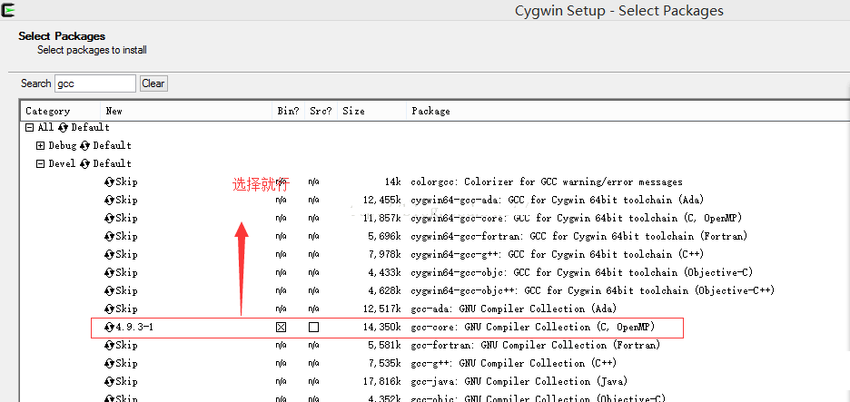Click cycle icon for cygwin64-gcc-objc++ row
This screenshot has height=402, width=850.
pos(109,291)
